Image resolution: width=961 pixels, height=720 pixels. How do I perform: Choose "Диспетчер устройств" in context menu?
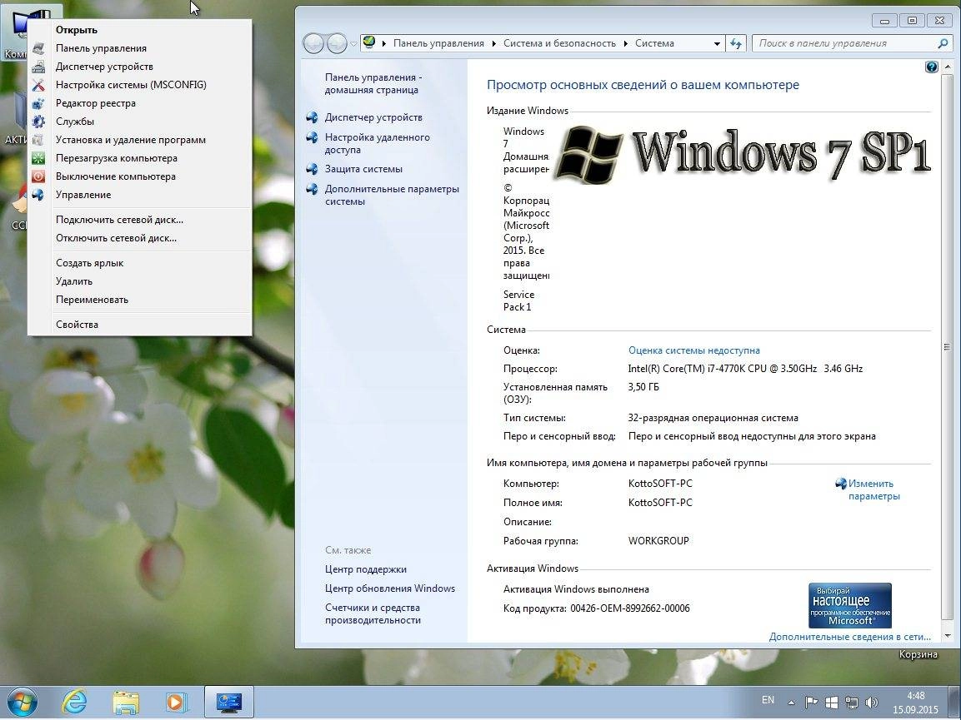(x=140, y=67)
